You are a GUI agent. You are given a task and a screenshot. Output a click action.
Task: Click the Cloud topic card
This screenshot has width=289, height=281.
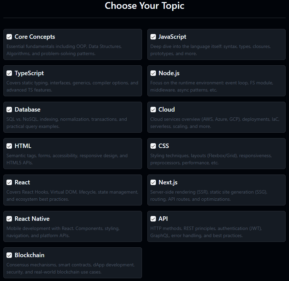click(x=216, y=117)
